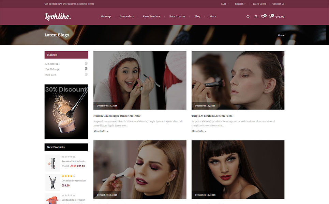Open the Face Creams menu item
This screenshot has height=204, width=329.
177,16
